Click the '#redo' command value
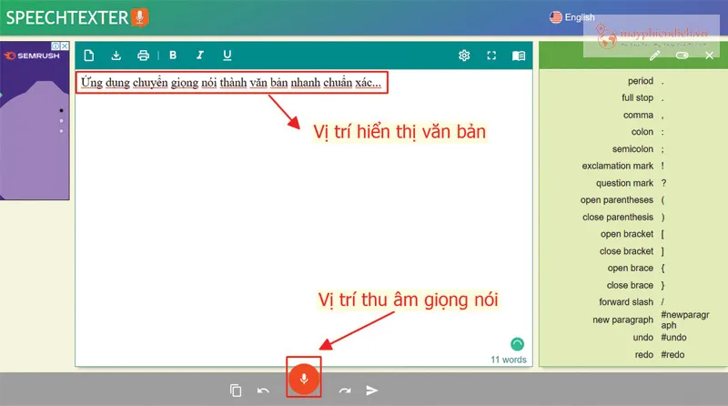 [672, 355]
